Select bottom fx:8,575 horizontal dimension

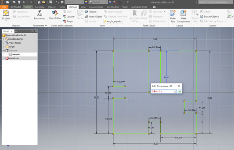pyautogui.click(x=178, y=138)
